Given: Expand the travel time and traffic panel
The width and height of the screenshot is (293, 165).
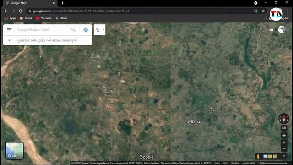Looking at the screenshot, I should [x=9, y=40].
